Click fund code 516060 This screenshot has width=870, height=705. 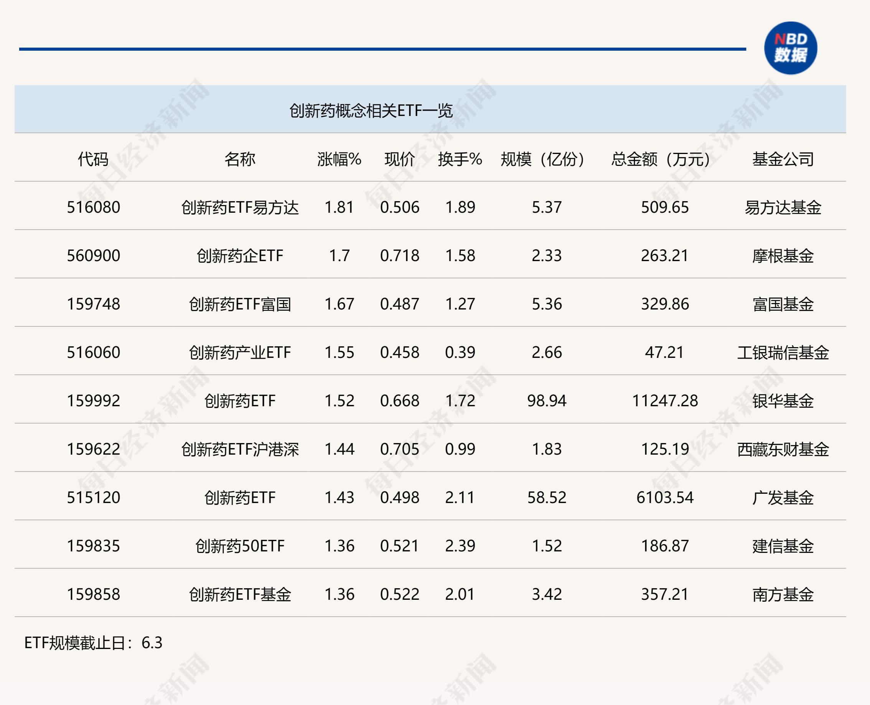point(93,352)
